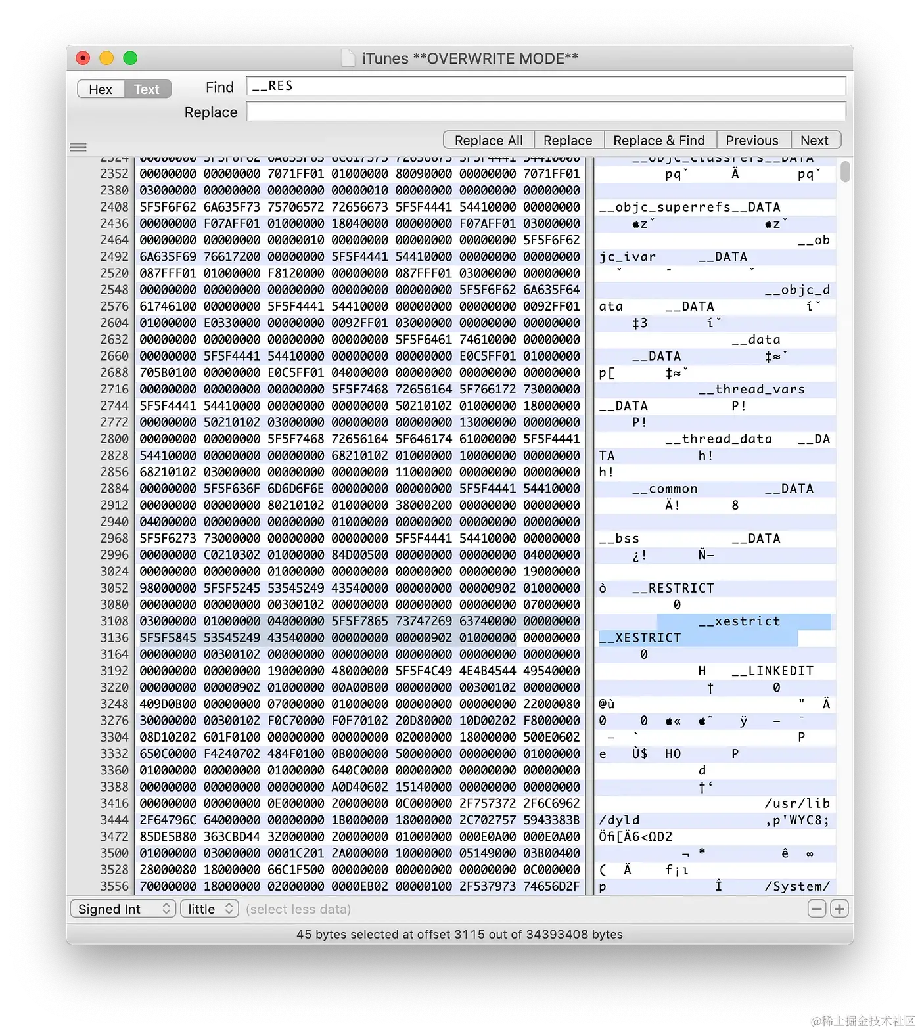Click text /System/ in text pane
The width and height of the screenshot is (920, 1032).
pos(797,886)
